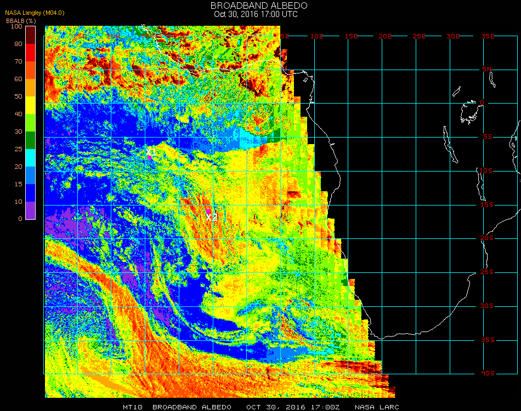Select the magenta X1 point marker on the map
Screen dimensions: 521x411
pos(150,157)
